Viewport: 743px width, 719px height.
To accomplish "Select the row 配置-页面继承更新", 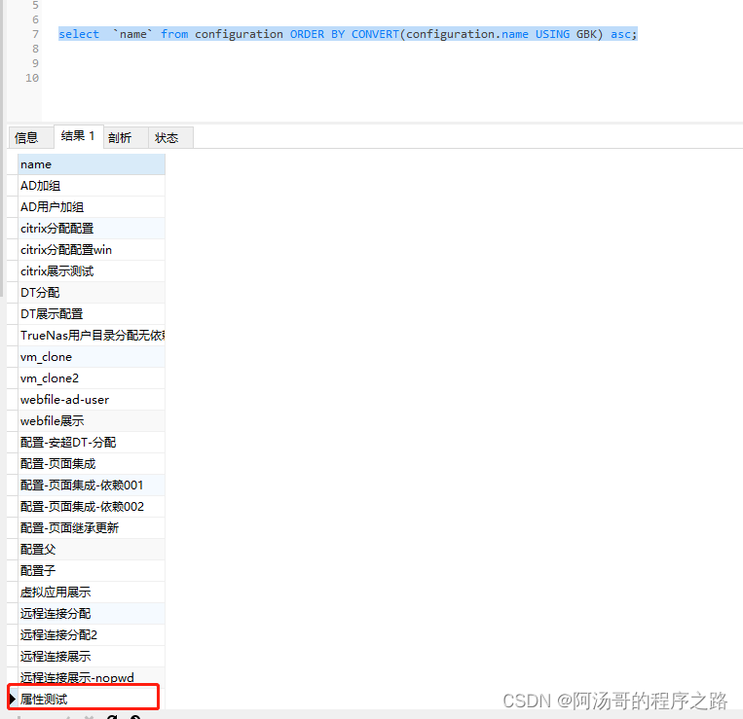I will pyautogui.click(x=92, y=527).
